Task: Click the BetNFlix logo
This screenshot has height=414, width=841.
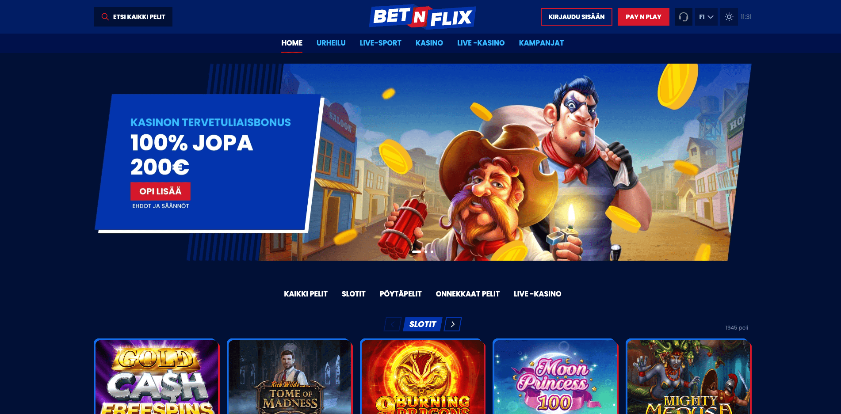Action: 422,17
